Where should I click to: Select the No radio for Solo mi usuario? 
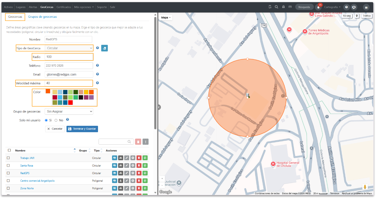tap(56, 120)
